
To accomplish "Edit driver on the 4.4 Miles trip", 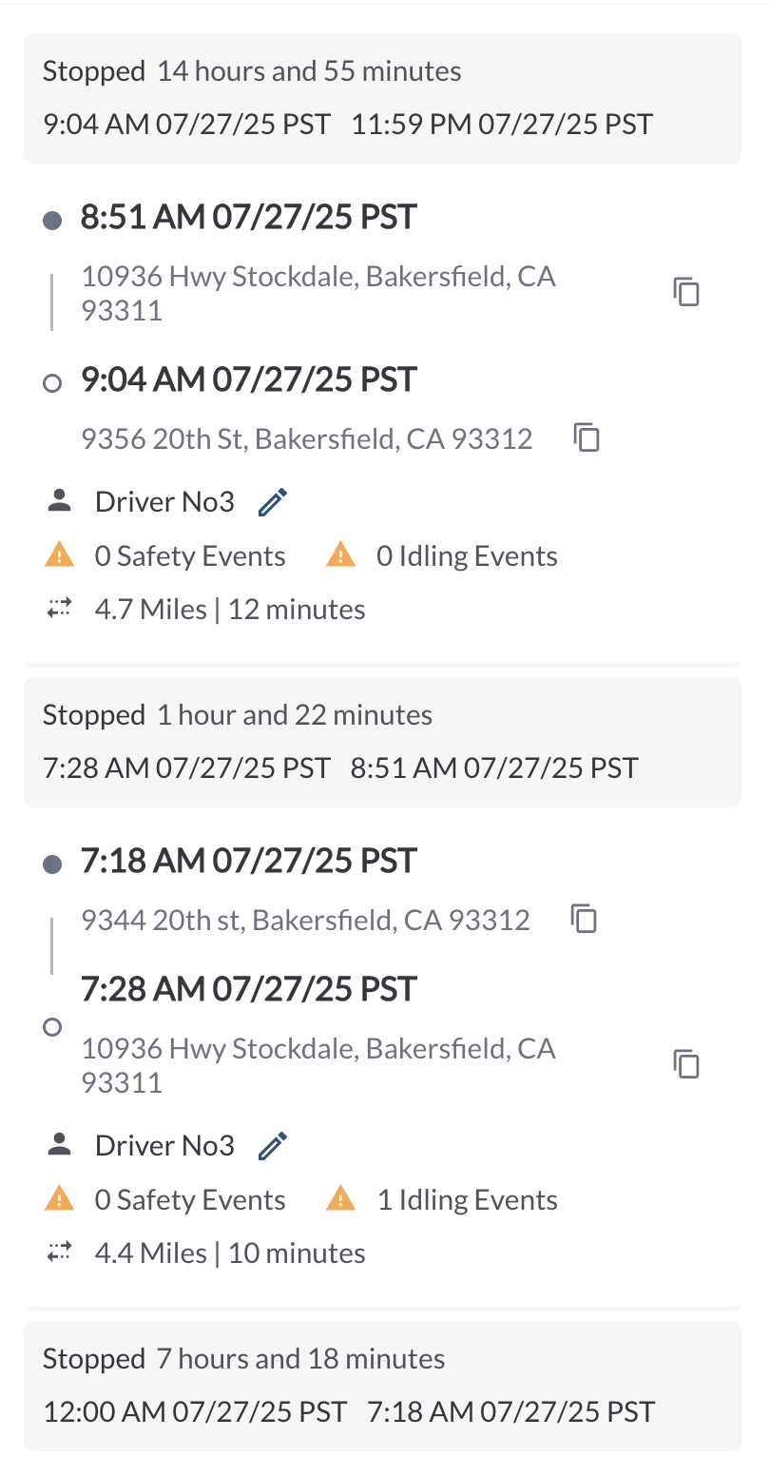I will [x=273, y=1145].
